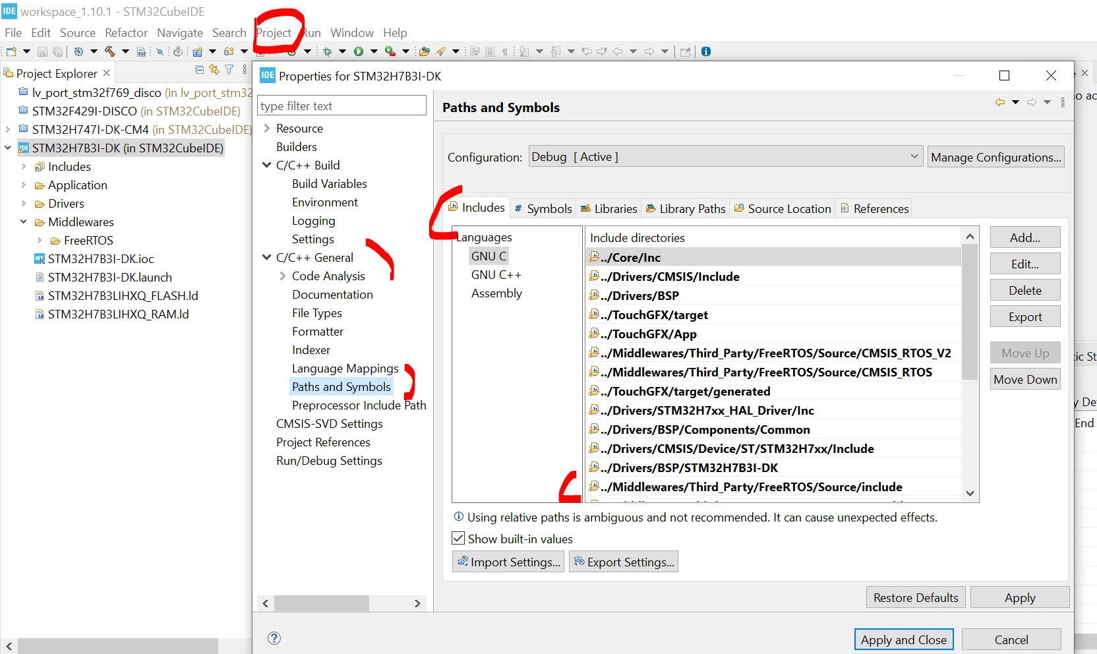Click the Open folder toolbar icon

(425, 51)
